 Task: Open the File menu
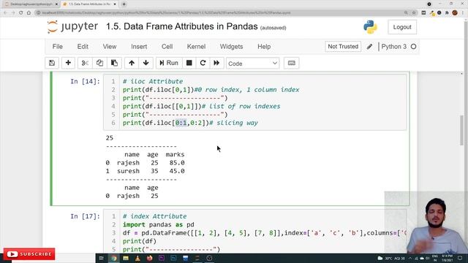coord(58,47)
